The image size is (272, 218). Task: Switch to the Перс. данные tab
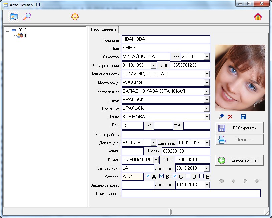click(104, 29)
